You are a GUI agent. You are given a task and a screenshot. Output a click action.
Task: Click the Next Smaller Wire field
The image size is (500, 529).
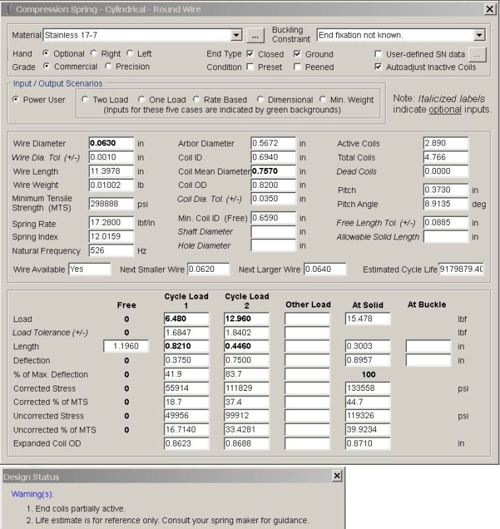(x=209, y=269)
